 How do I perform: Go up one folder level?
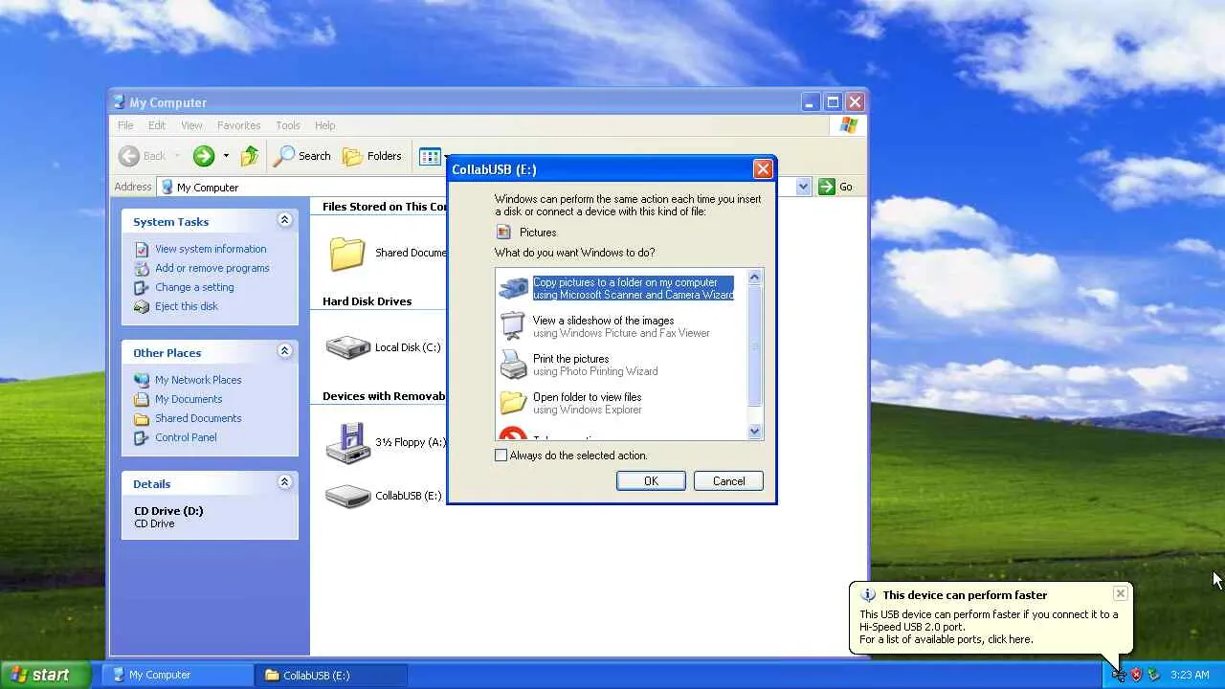[x=250, y=156]
